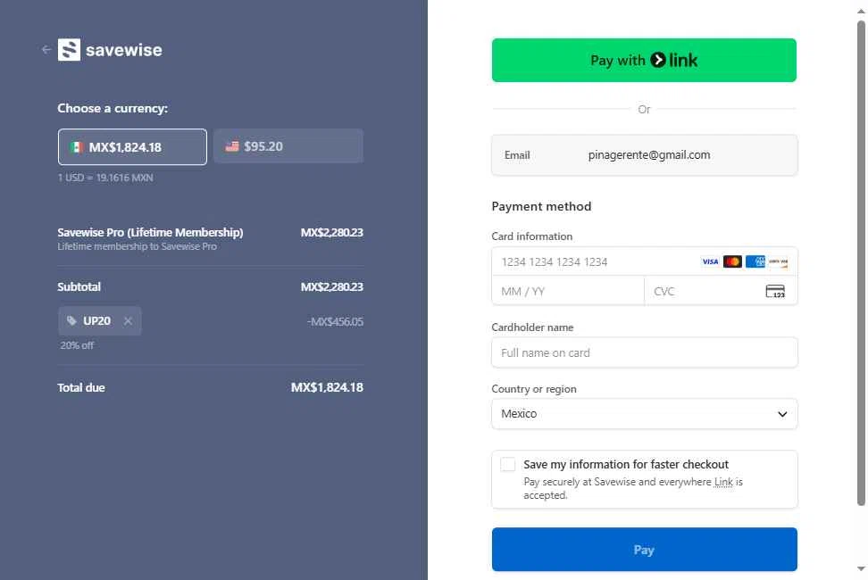Viewport: 868px width, 580px height.
Task: Click 'Lifetime membership to Savewise Pro' description
Action: point(137,246)
